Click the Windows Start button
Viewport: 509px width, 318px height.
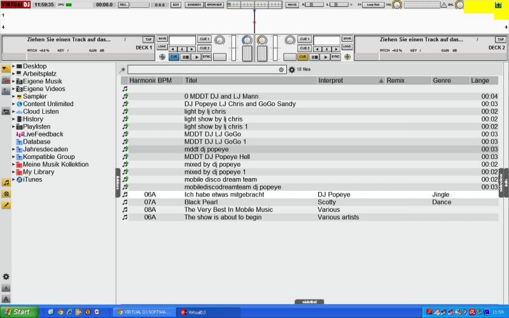pos(19,312)
